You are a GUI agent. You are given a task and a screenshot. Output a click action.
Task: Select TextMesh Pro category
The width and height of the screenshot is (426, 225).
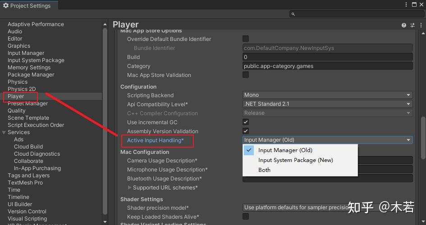click(x=25, y=183)
